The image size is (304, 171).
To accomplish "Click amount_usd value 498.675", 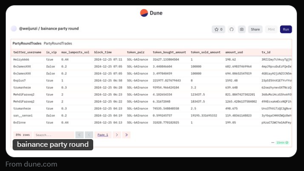I will point(231,109).
